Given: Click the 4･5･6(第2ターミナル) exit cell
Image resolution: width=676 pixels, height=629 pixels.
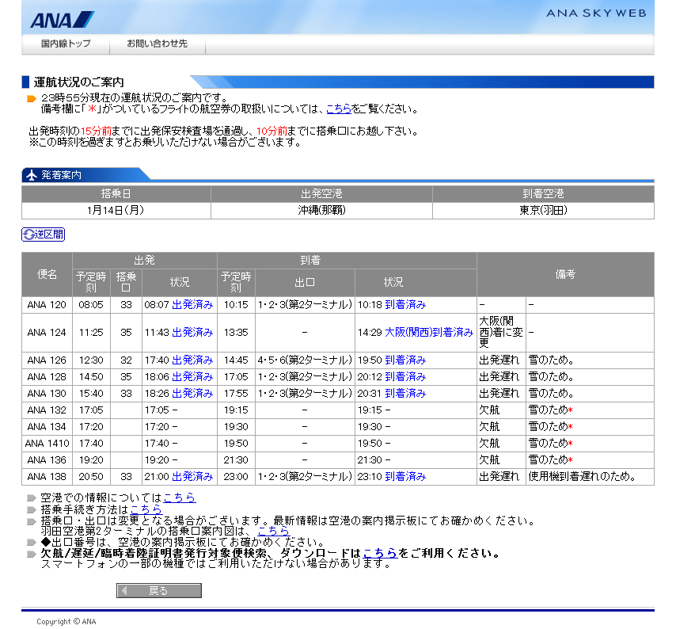Looking at the screenshot, I should [305, 360].
